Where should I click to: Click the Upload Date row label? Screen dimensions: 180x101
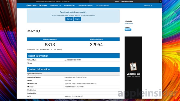click(x=32, y=60)
